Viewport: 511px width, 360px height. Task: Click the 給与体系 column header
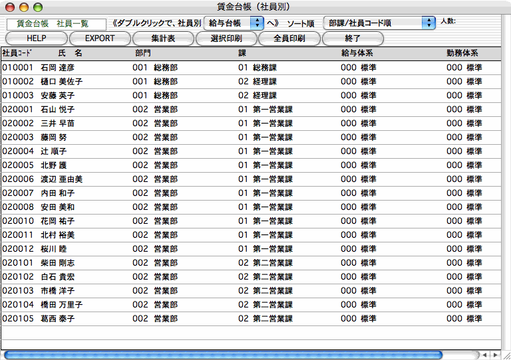pos(355,52)
